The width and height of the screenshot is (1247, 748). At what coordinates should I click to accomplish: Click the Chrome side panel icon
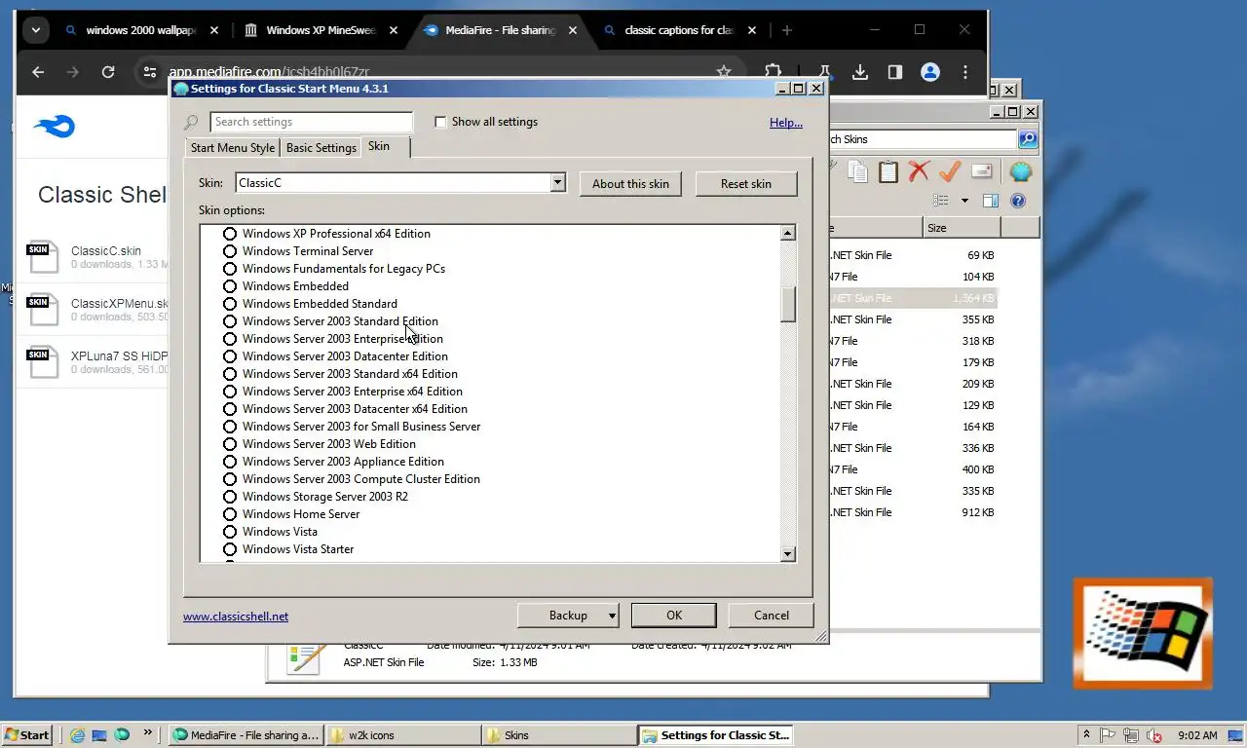point(895,72)
